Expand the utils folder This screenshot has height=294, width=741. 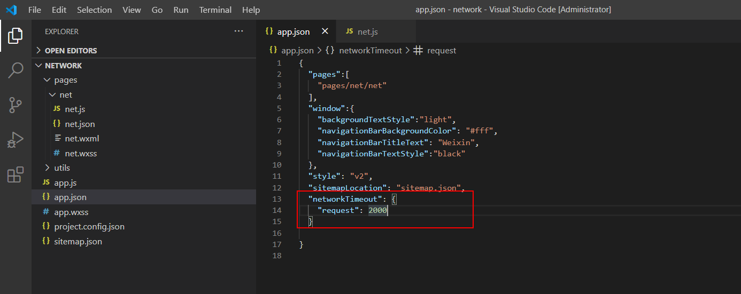[x=144, y=168]
